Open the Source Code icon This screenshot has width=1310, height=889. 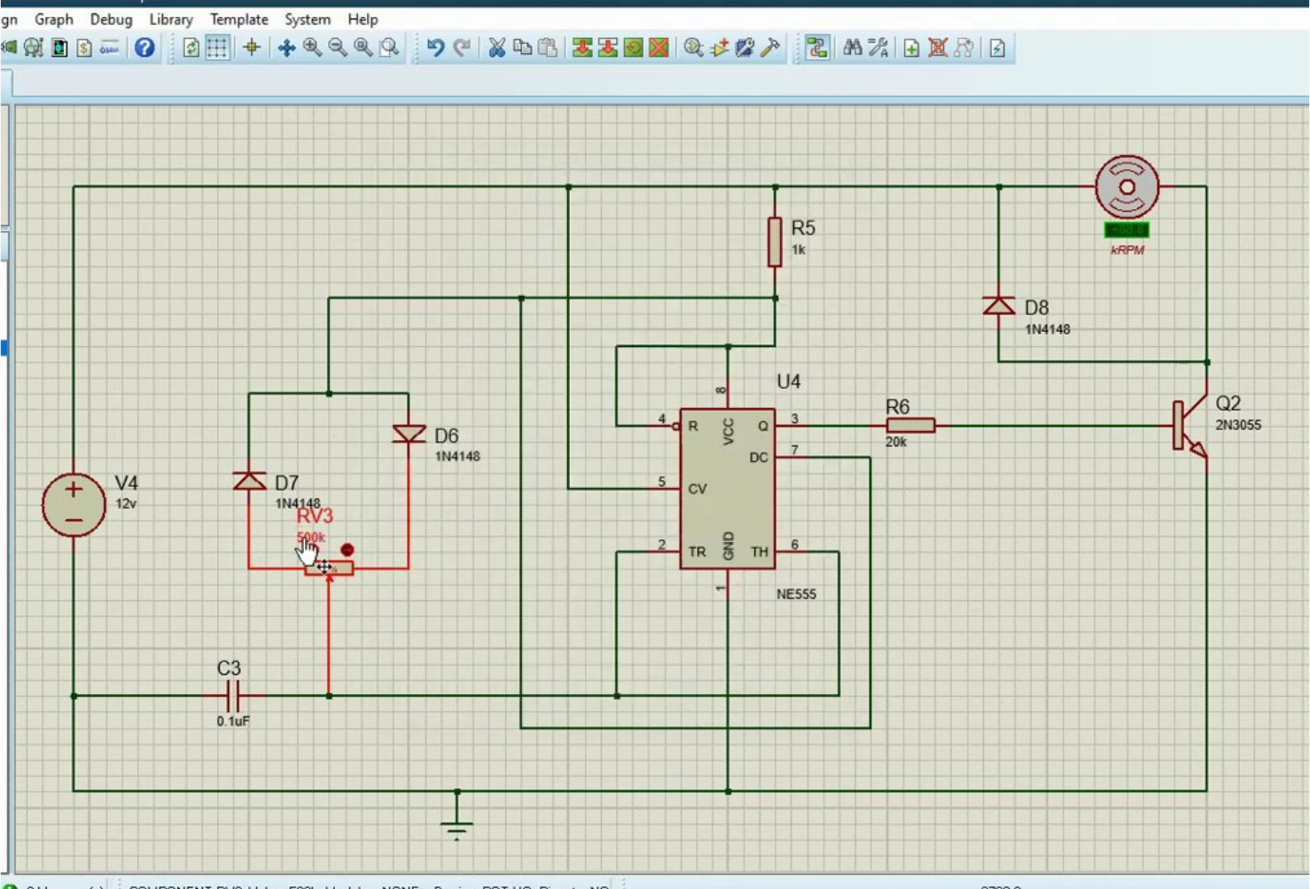(x=109, y=48)
